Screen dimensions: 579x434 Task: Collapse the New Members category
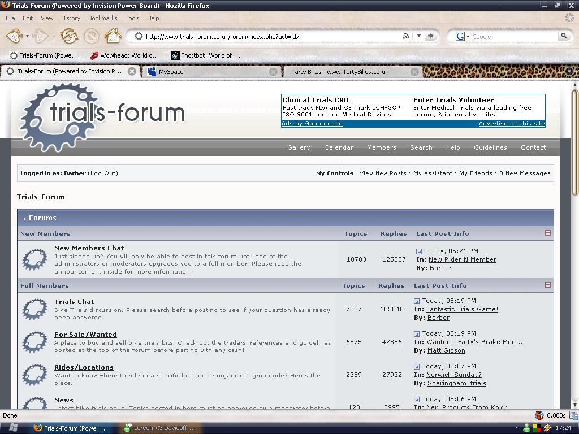point(548,233)
